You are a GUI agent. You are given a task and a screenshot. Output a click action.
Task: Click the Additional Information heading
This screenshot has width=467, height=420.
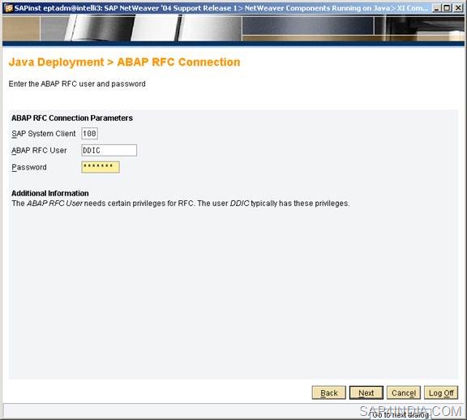50,193
